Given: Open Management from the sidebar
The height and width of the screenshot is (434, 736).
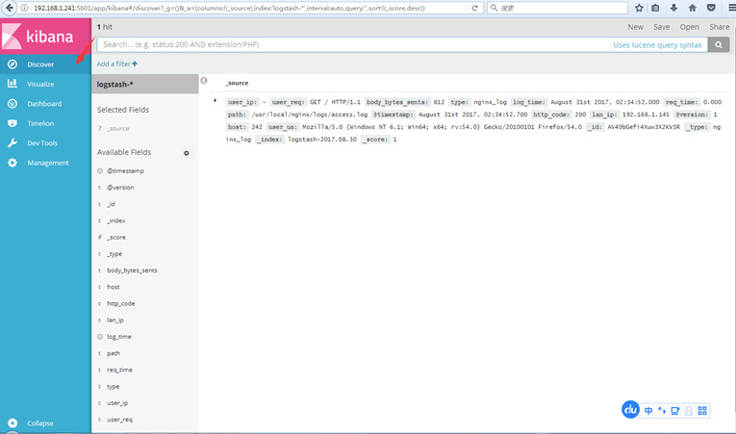Looking at the screenshot, I should [45, 163].
